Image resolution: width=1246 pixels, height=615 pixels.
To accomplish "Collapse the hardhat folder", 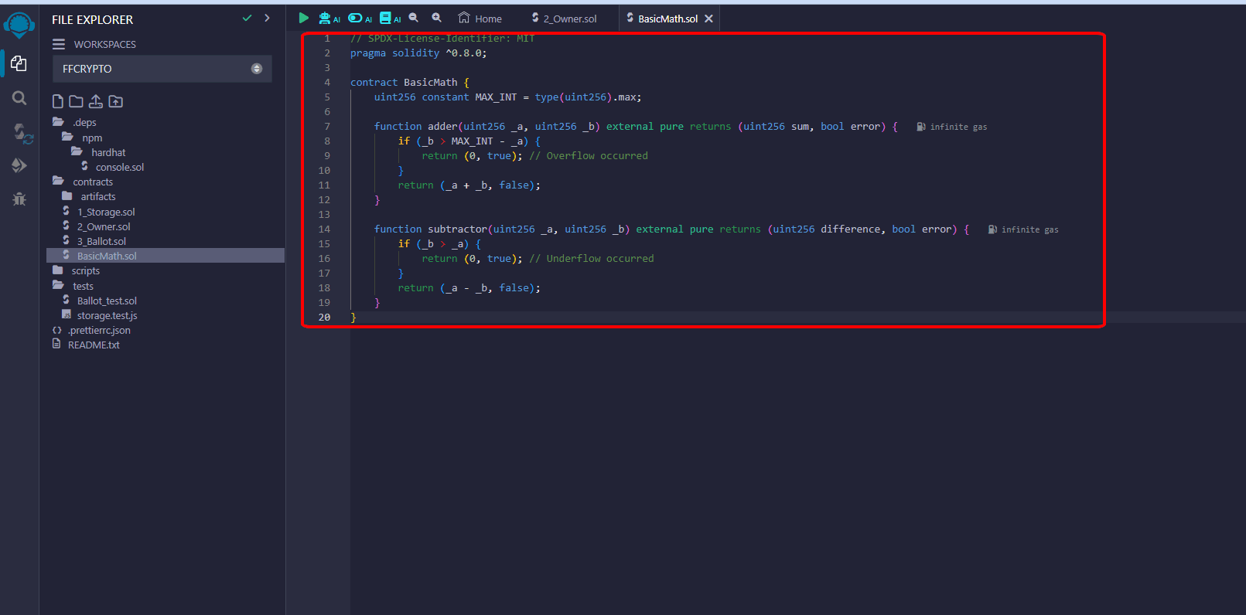I will pyautogui.click(x=98, y=152).
